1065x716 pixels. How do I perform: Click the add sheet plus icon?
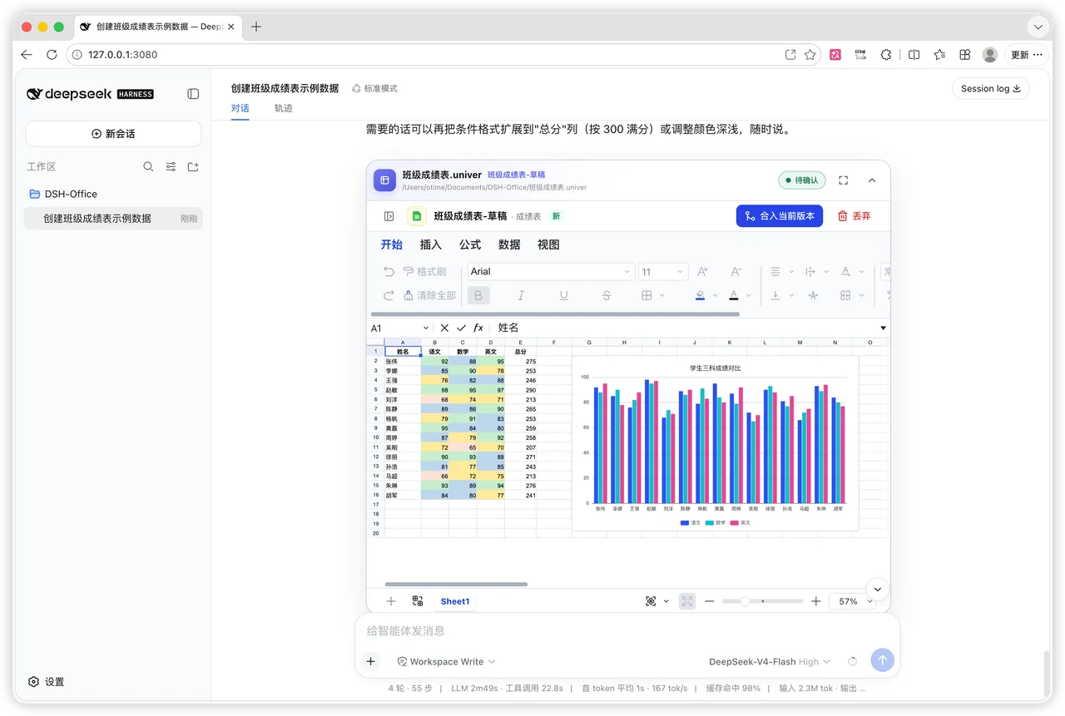(391, 601)
